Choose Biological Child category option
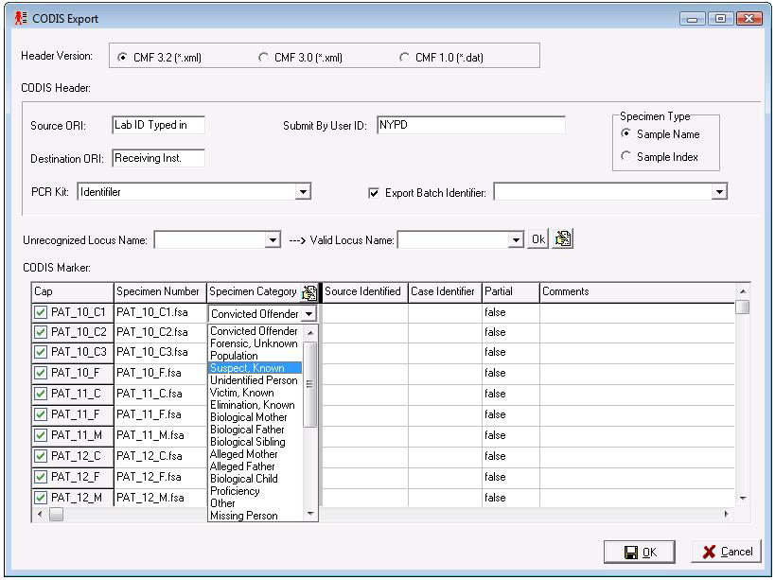 [254, 479]
